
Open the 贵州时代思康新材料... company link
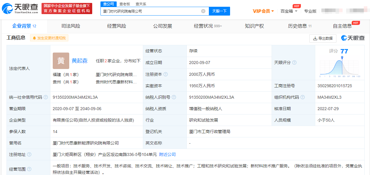[116, 82]
